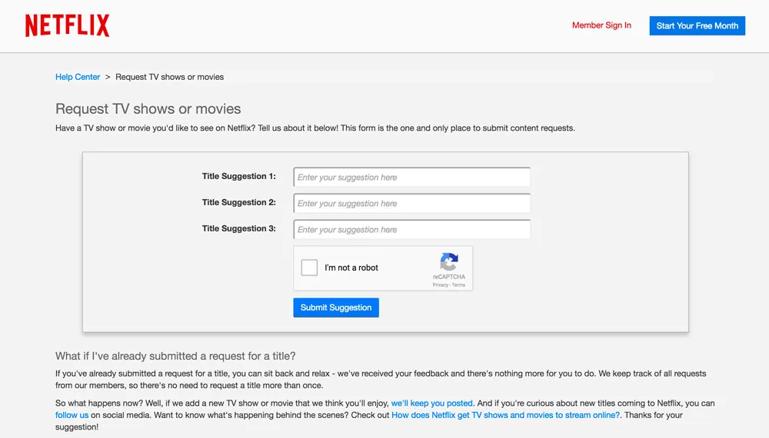This screenshot has width=769, height=438.
Task: Click the I'm not a robot label text
Action: point(351,267)
